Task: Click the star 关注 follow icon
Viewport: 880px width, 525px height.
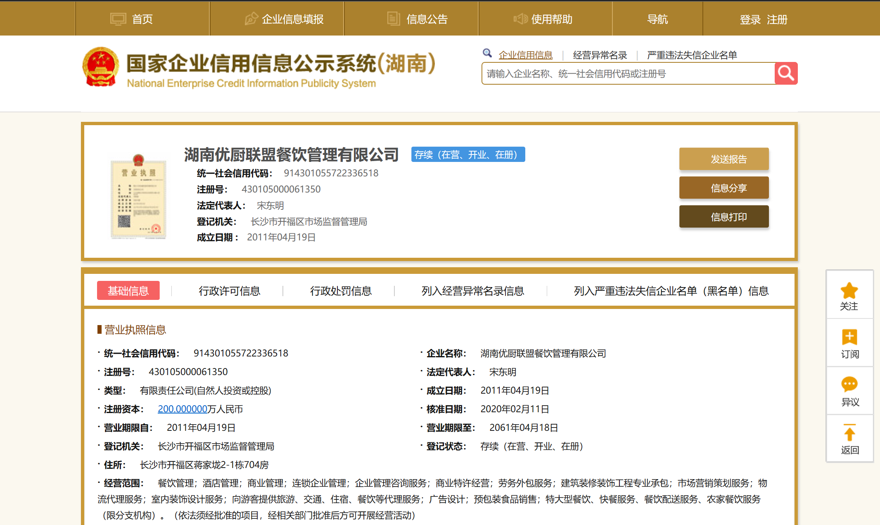Action: point(849,291)
